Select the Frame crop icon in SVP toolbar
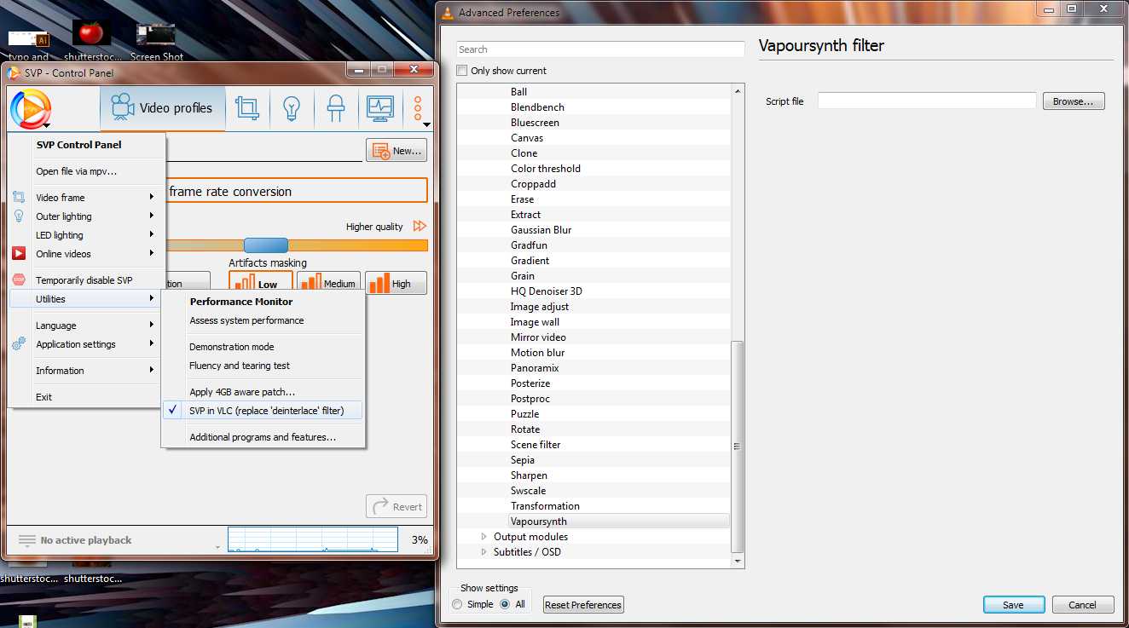1129x628 pixels. [247, 108]
